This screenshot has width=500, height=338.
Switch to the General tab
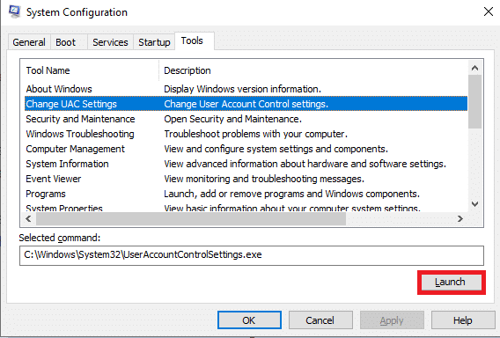tap(29, 42)
